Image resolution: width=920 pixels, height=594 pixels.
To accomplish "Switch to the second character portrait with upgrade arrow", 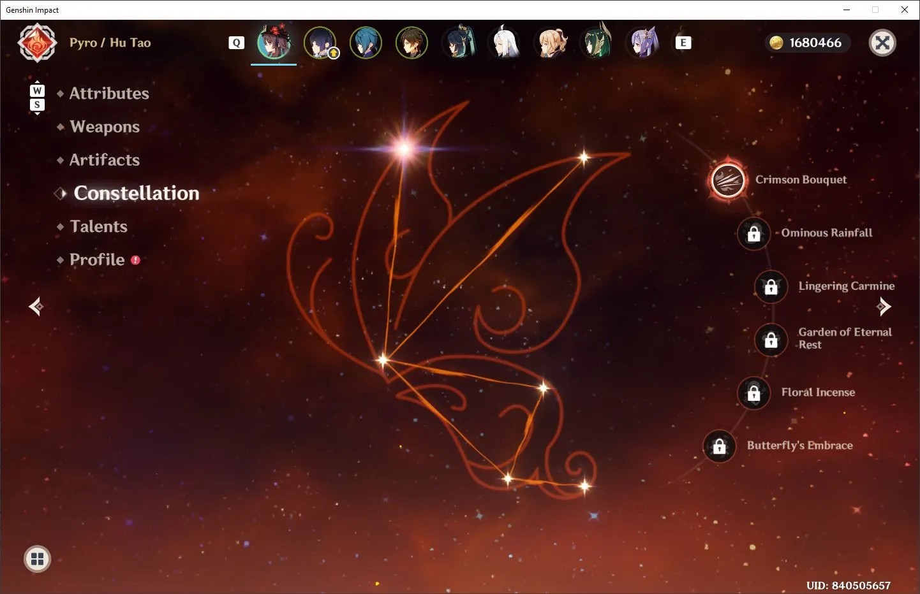I will (x=320, y=43).
